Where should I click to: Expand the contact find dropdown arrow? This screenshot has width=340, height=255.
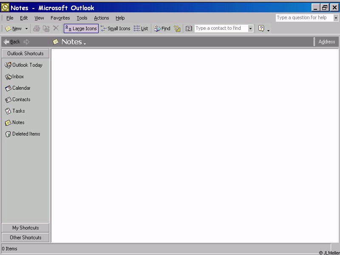click(250, 28)
